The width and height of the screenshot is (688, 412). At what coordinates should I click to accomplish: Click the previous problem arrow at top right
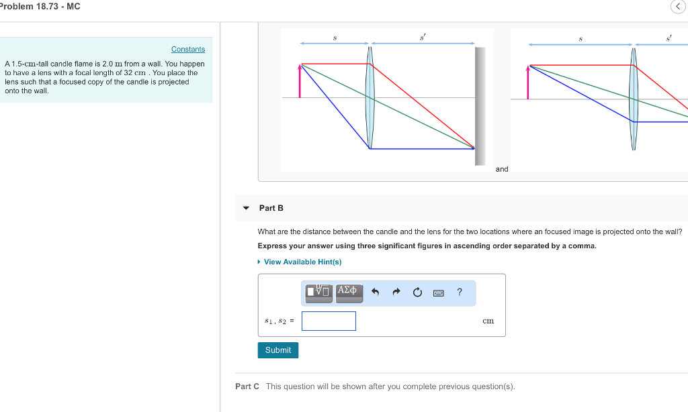click(678, 7)
